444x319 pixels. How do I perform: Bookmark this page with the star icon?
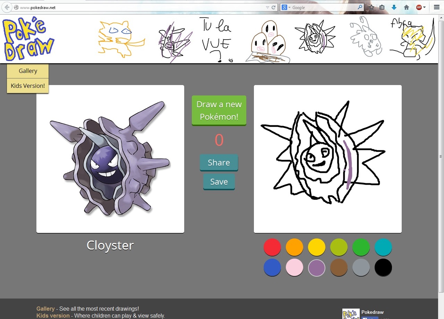[372, 7]
